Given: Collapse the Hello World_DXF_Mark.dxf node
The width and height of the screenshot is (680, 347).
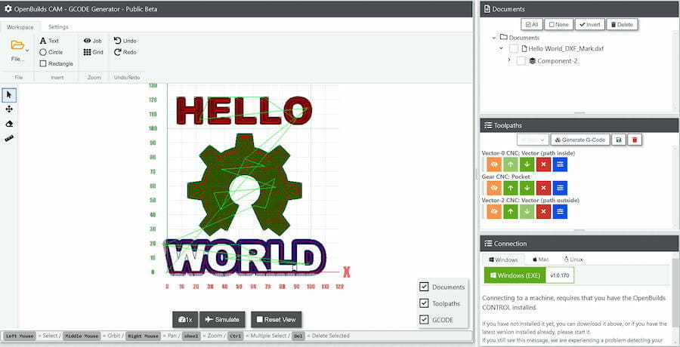Looking at the screenshot, I should pyautogui.click(x=502, y=48).
